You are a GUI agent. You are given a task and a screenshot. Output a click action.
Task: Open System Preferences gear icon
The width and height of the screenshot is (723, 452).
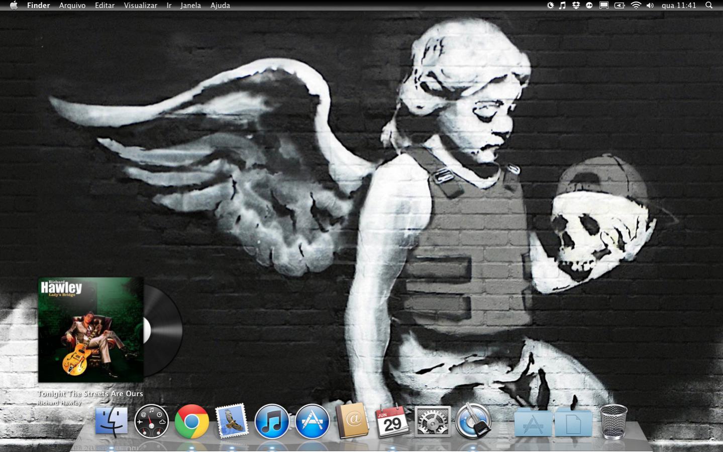click(433, 421)
